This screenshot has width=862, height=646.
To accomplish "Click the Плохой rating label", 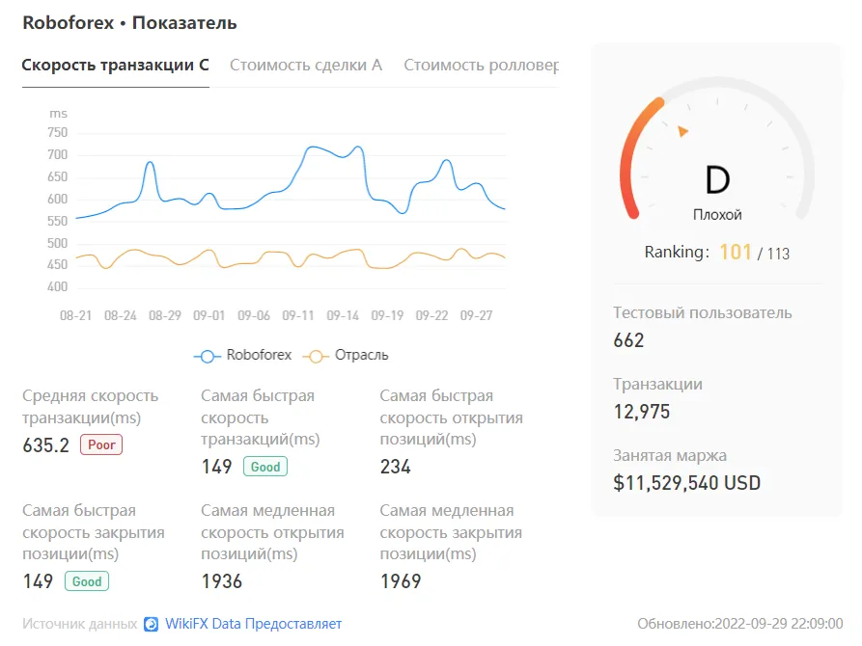I will [x=717, y=215].
